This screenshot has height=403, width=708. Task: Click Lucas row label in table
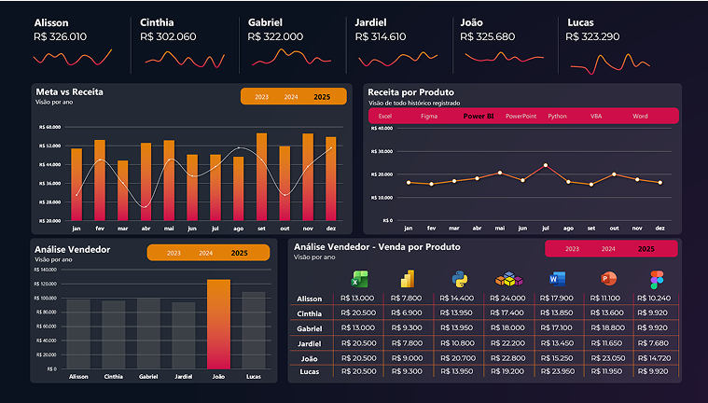pos(310,371)
